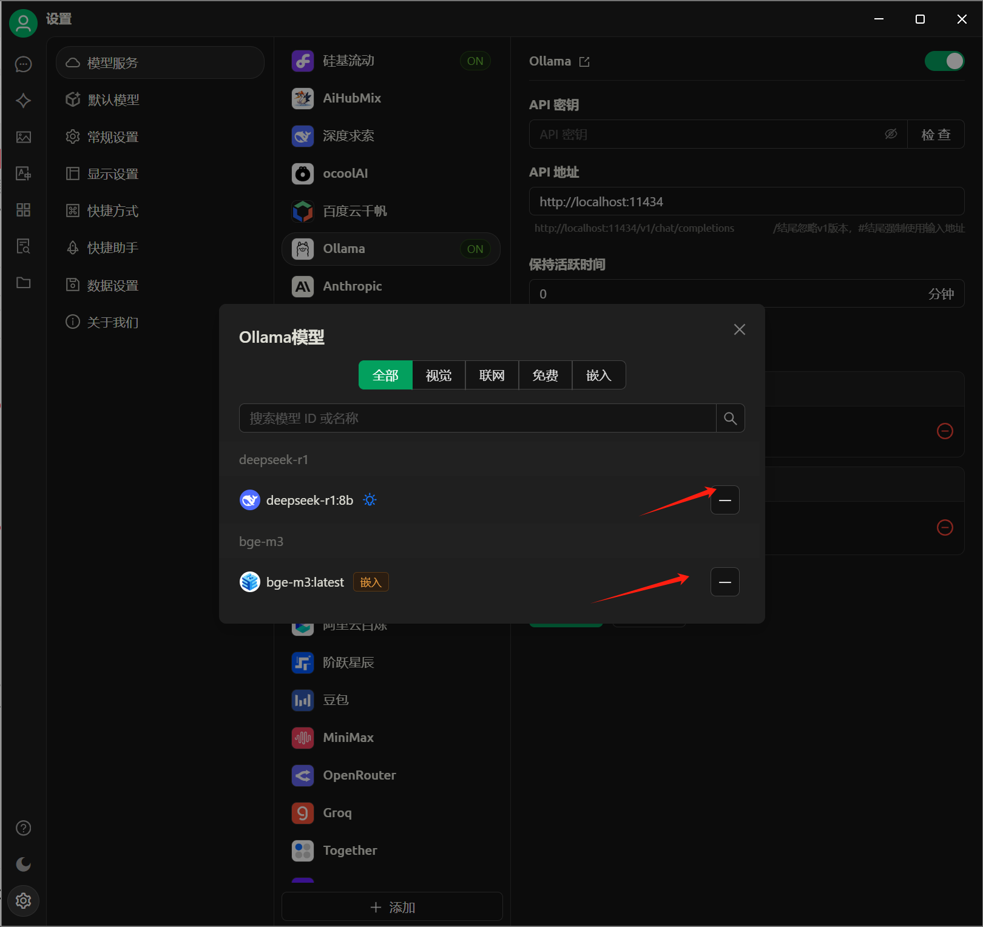
Task: Open the files folder sidebar icon
Action: click(23, 283)
